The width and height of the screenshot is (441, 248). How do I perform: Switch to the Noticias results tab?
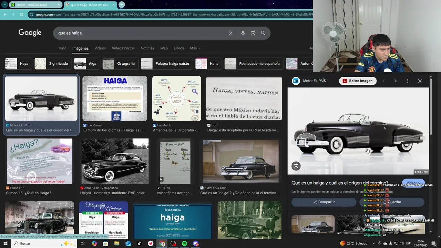147,48
